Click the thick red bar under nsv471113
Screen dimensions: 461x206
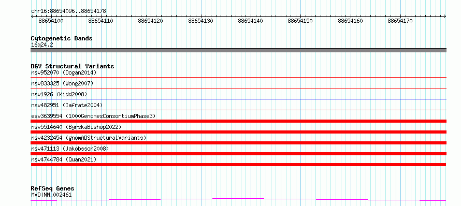238,154
